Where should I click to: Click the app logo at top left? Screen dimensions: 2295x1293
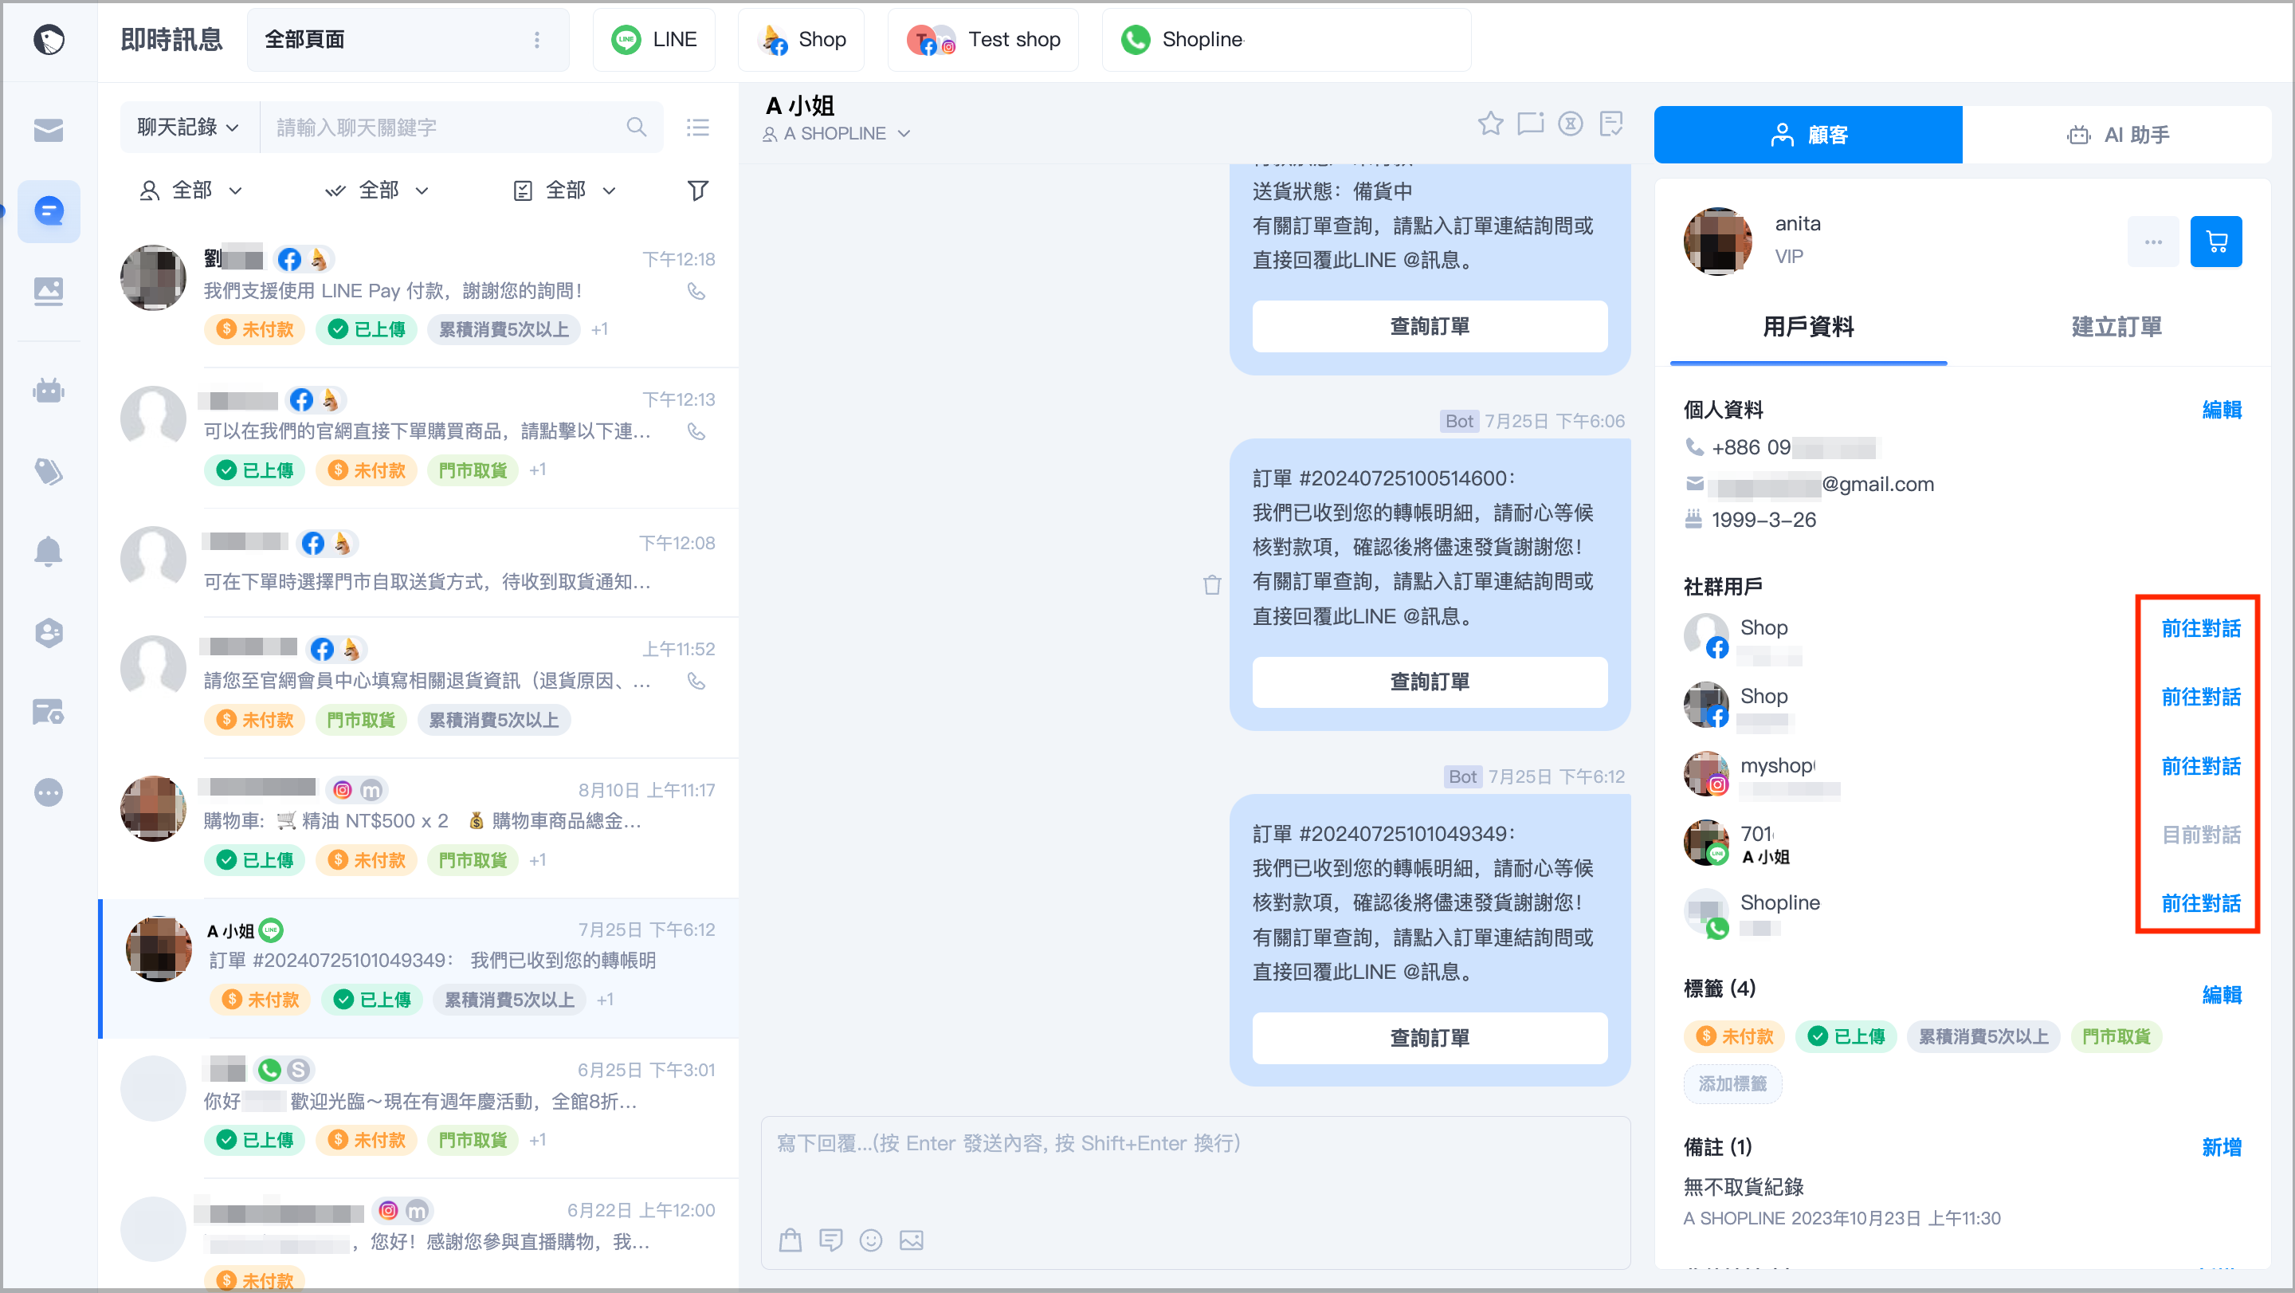point(49,39)
